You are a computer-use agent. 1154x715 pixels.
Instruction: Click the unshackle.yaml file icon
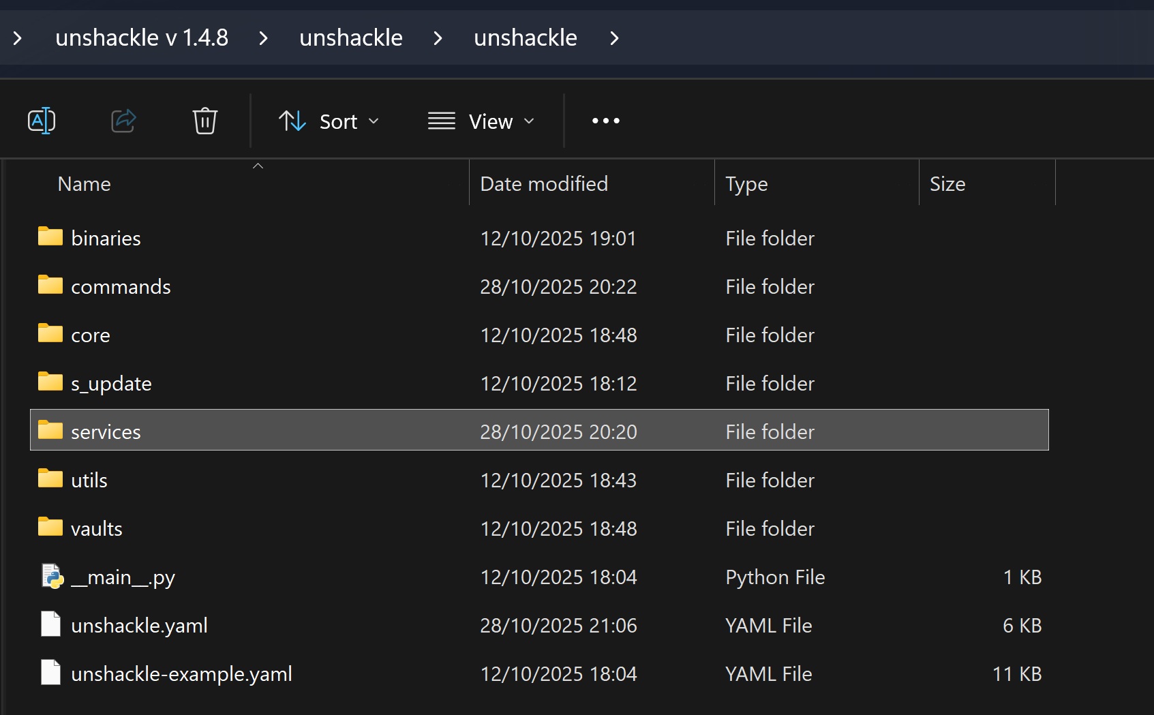[x=51, y=624]
